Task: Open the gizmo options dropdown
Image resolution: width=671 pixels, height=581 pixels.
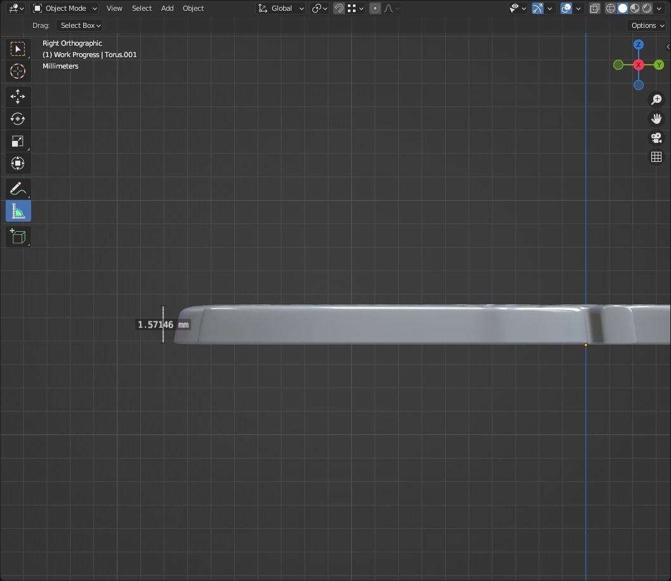Action: 550,8
